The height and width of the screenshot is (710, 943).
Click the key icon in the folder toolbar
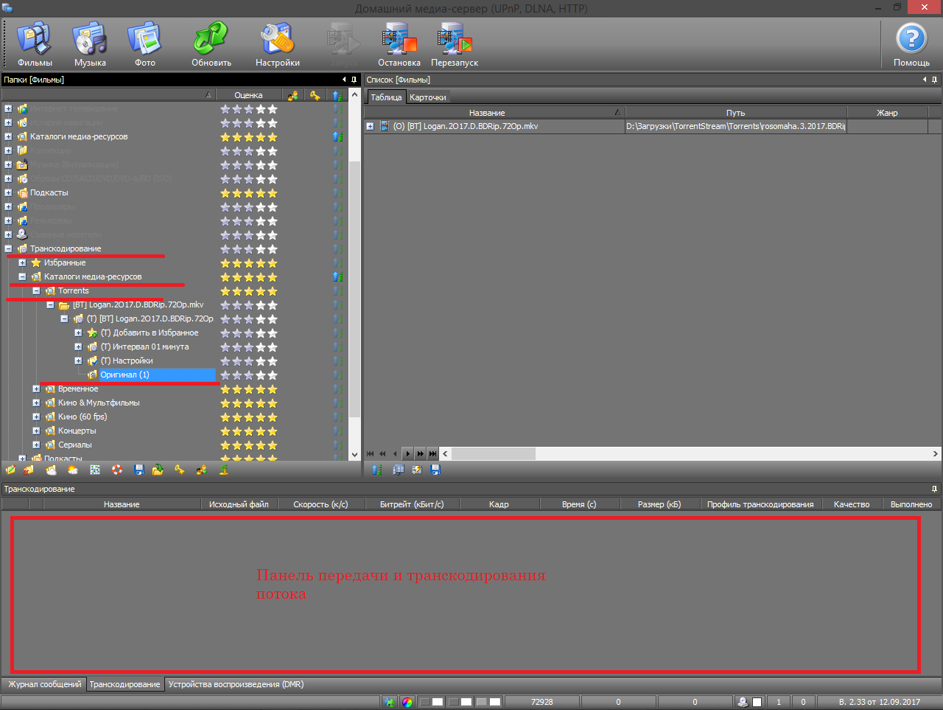[x=179, y=470]
